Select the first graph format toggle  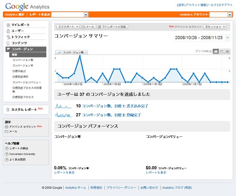click(x=216, y=51)
